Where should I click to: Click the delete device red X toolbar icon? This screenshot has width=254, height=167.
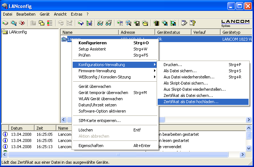click(22, 23)
